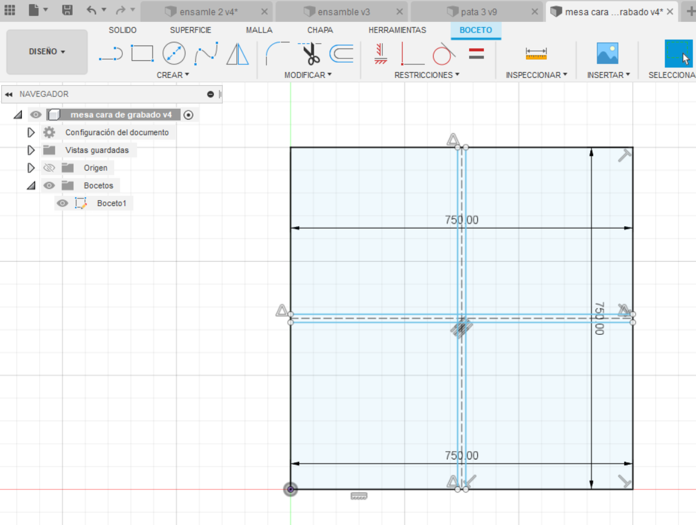Open the CREAR dropdown menu
This screenshot has height=525, width=696.
click(x=173, y=75)
